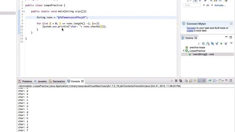
Task: Open the Outline View Menu triangle
Action: click(x=231, y=43)
